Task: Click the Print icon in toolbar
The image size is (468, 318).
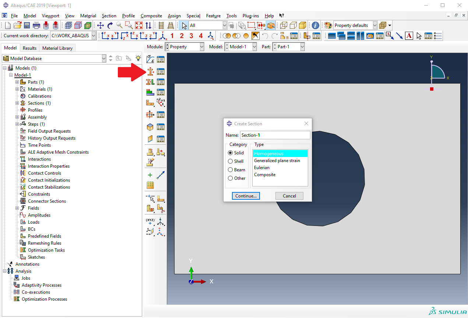Action: click(36, 25)
